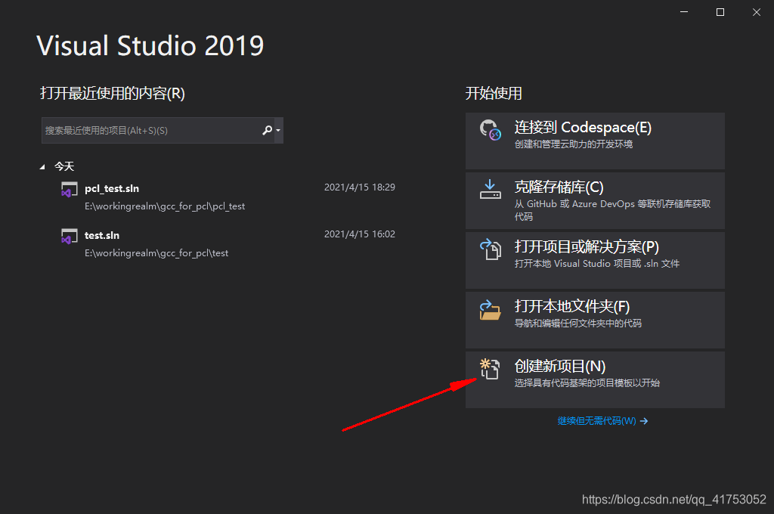Select 打开项目或解决方案(P)
This screenshot has width=774, height=514.
pos(595,260)
